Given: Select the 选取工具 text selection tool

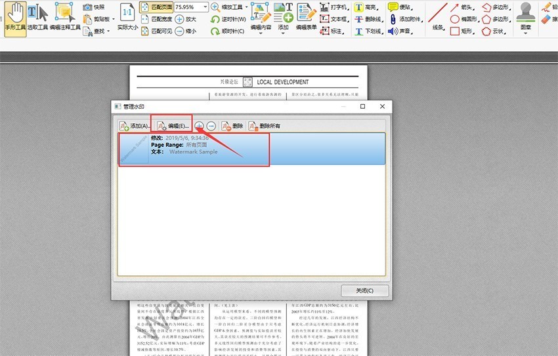Looking at the screenshot, I should (37, 18).
